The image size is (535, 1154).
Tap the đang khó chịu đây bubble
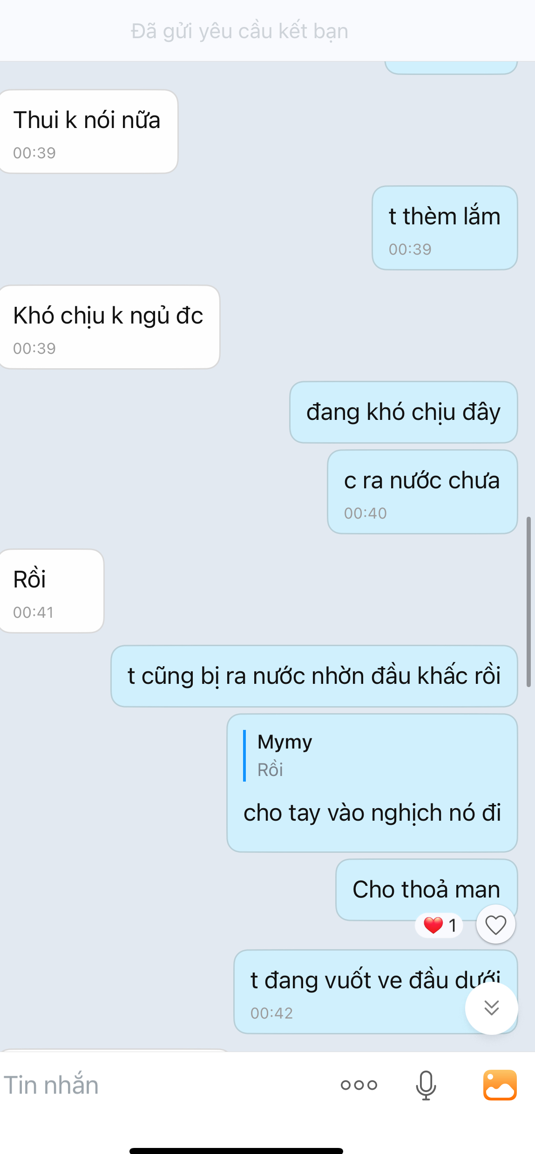404,412
